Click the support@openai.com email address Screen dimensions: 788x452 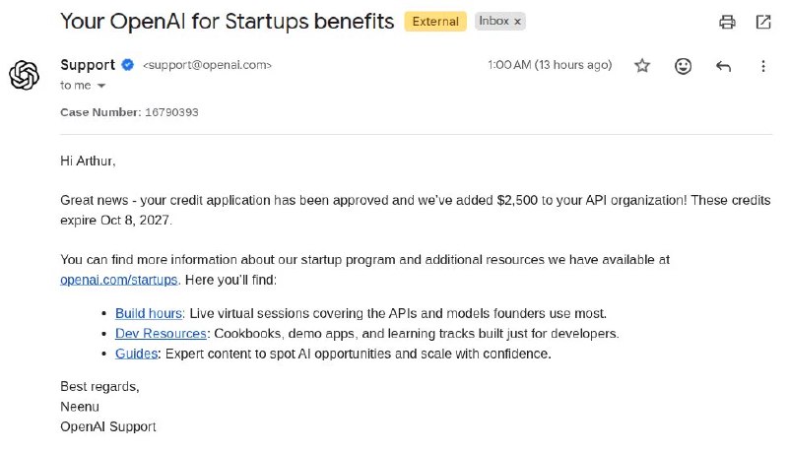pos(207,65)
